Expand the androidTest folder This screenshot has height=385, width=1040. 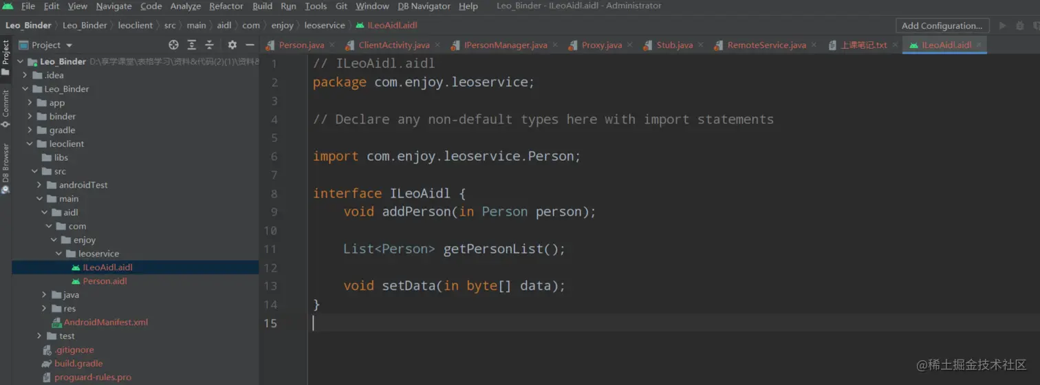click(x=40, y=185)
